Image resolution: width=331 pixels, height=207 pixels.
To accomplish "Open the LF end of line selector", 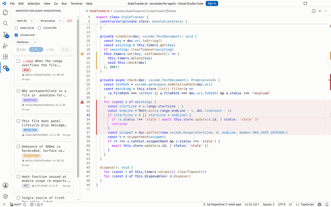I will click(x=290, y=205).
